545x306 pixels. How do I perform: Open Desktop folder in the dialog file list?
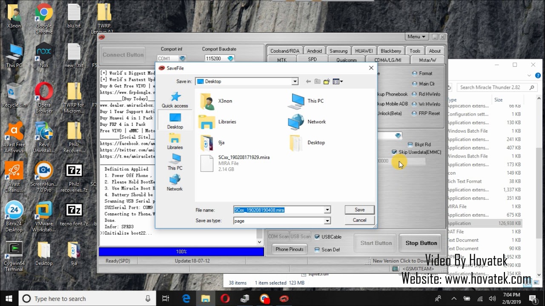coord(307,143)
